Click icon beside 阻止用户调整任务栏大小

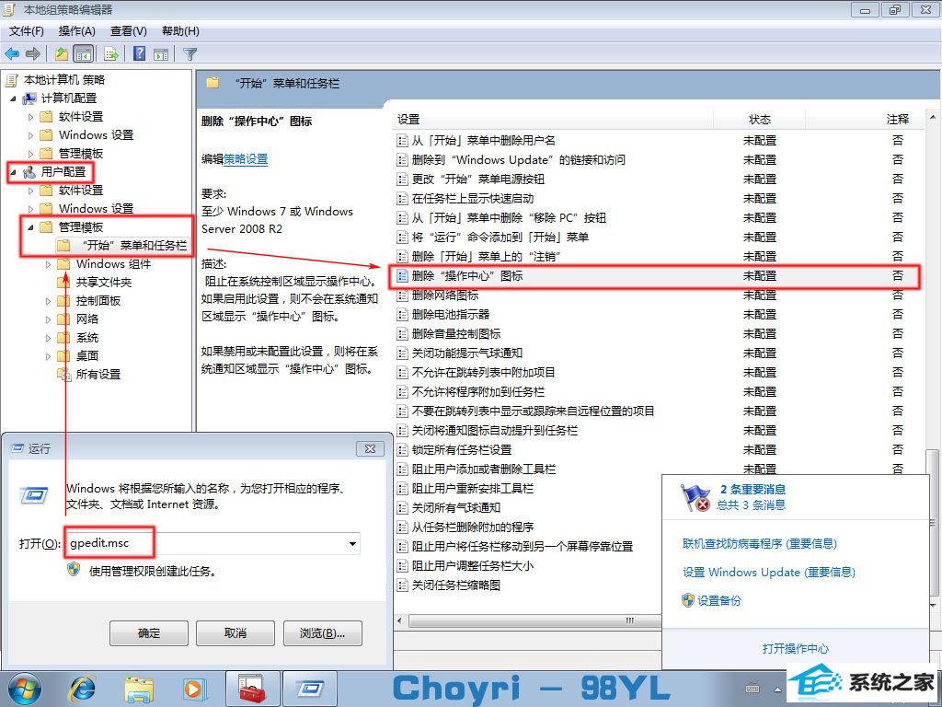point(403,566)
